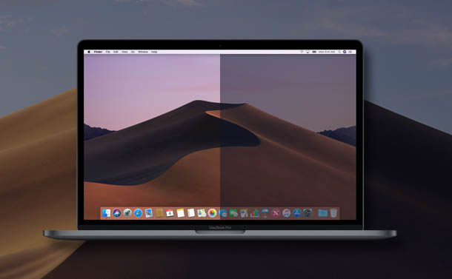Open Safari compass icon in dock
Screen dimensions: 452x279
(x=138, y=213)
